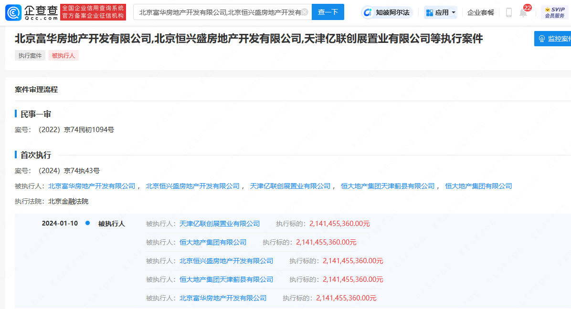Clear the search box with the X icon
Image resolution: width=571 pixels, height=309 pixels.
pos(305,12)
